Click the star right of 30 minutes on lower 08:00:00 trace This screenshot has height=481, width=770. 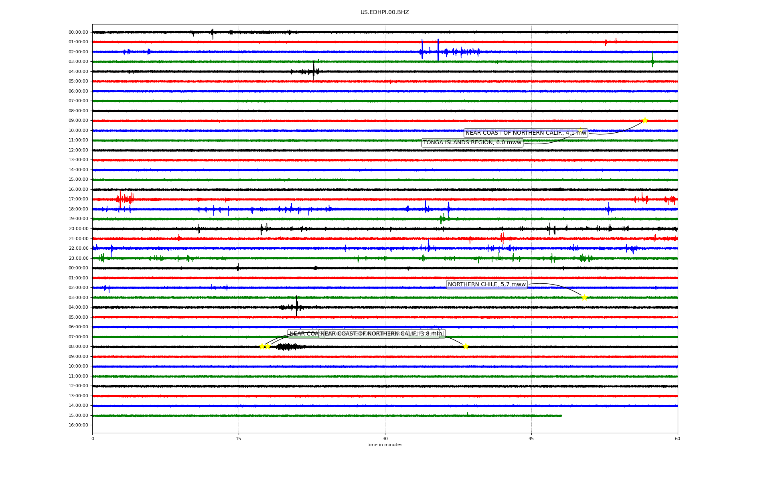point(466,346)
